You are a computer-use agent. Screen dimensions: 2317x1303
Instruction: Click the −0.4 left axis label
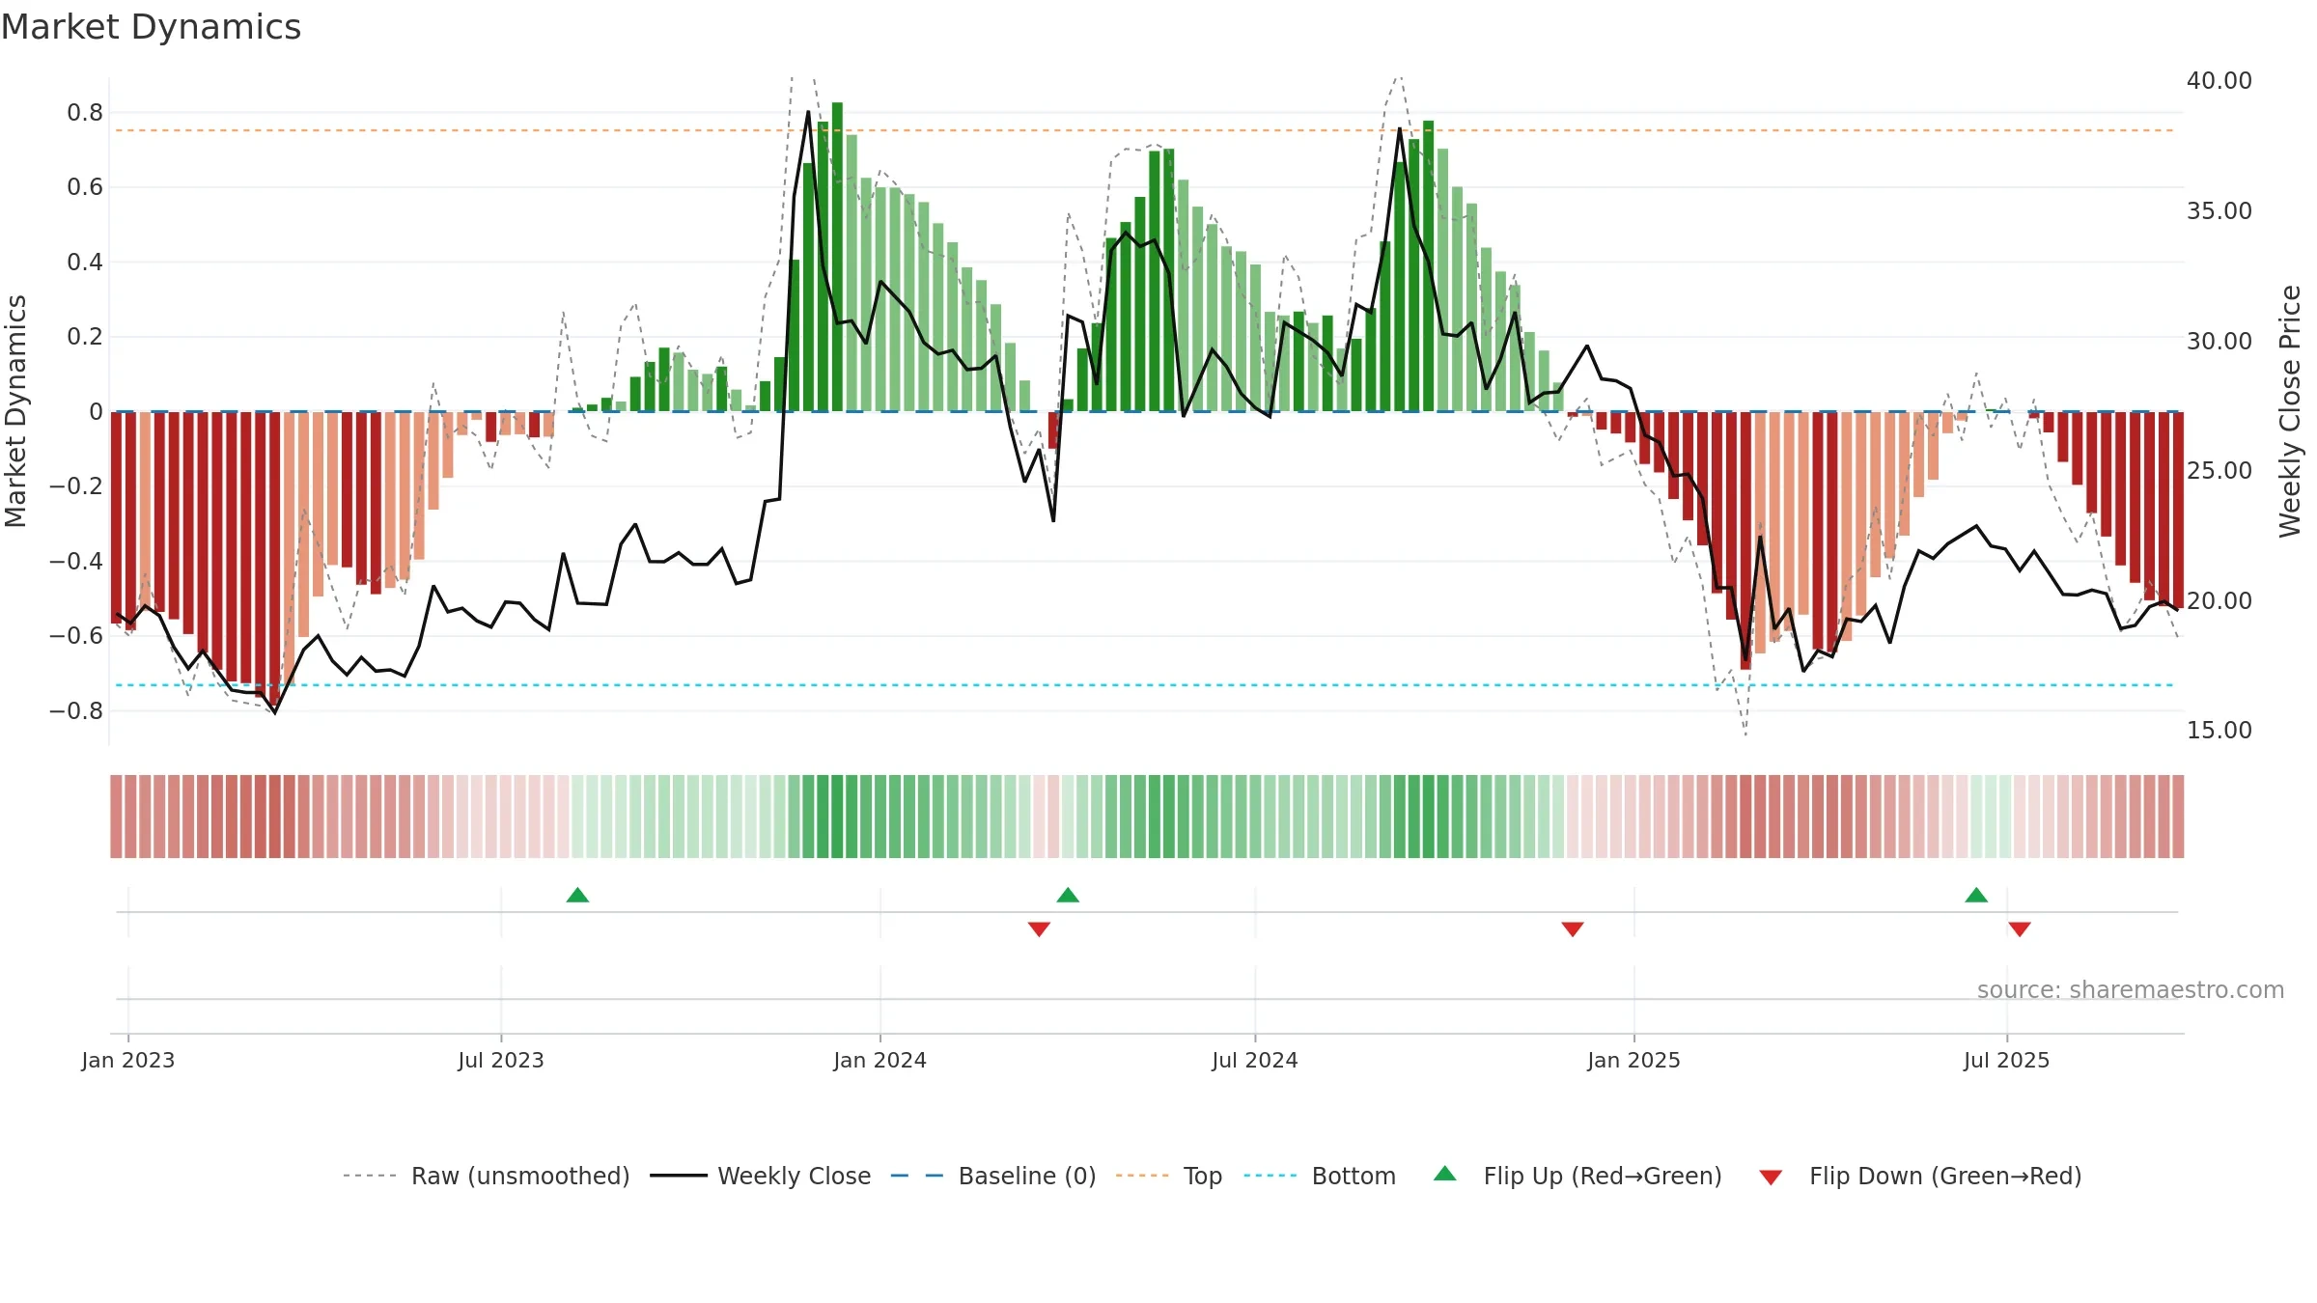point(76,562)
